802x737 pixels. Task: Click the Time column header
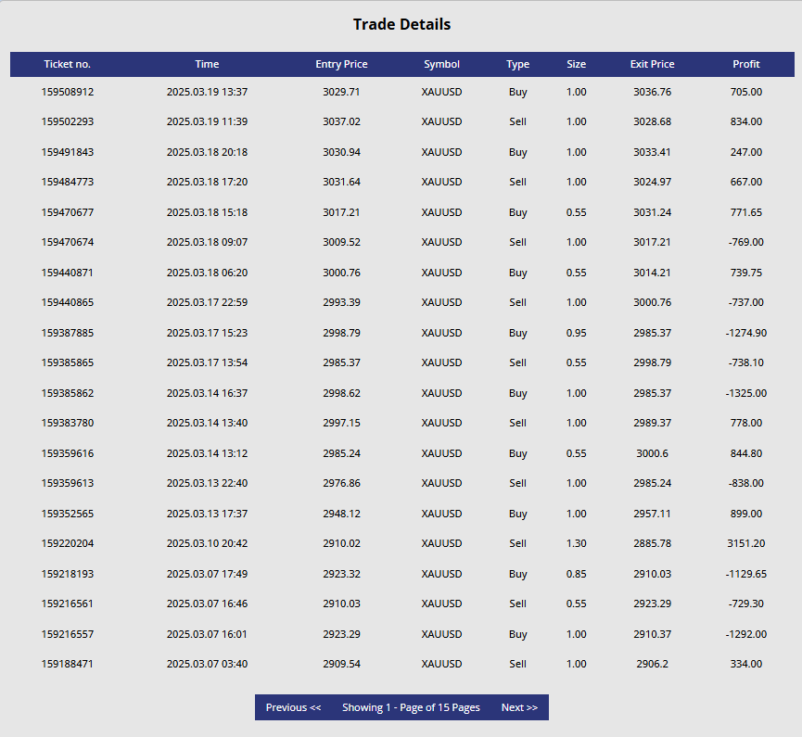point(207,64)
